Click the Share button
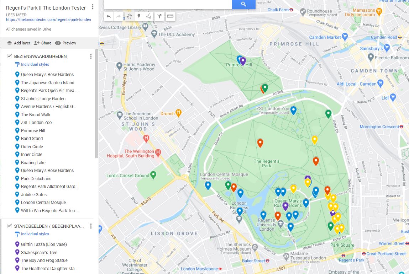 click(42, 43)
